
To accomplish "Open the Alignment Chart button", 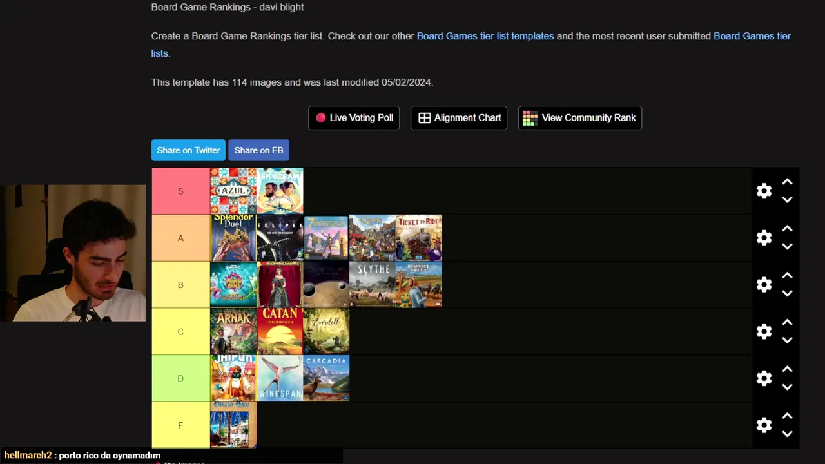I will (459, 118).
